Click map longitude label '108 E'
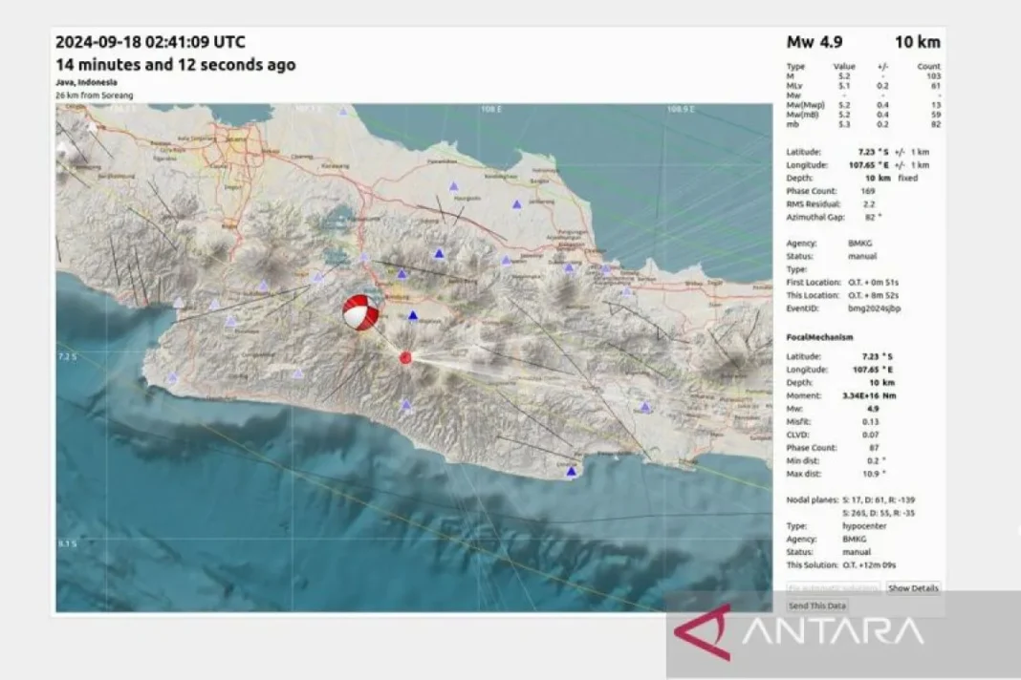The height and width of the screenshot is (680, 1021). coord(491,109)
